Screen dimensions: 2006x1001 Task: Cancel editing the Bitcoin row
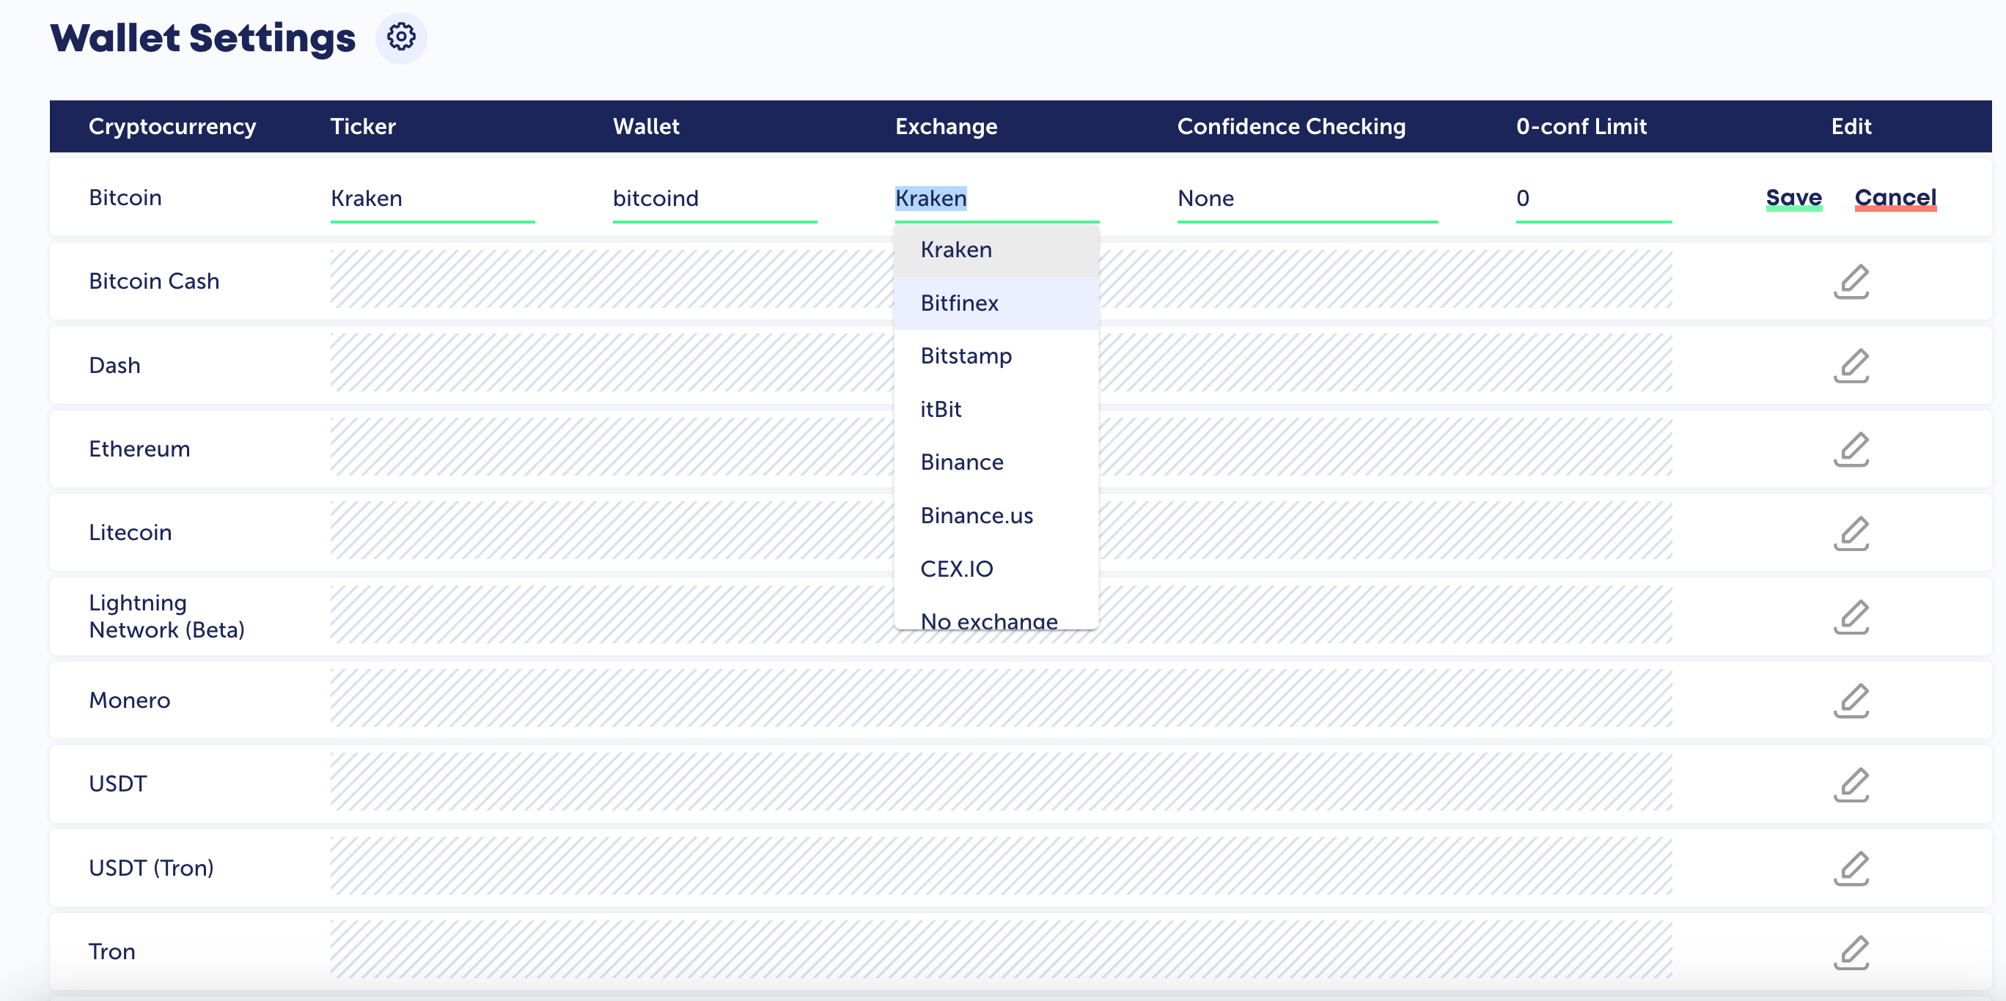coord(1895,198)
